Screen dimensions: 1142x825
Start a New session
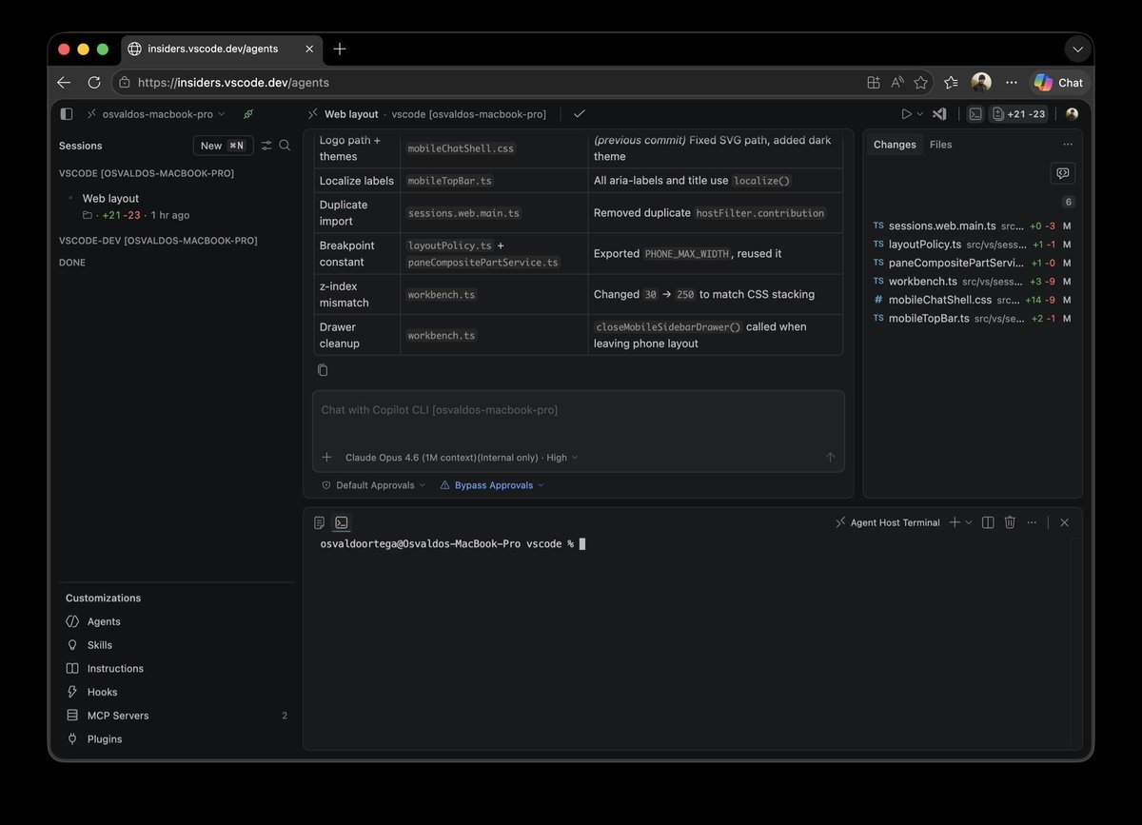223,146
